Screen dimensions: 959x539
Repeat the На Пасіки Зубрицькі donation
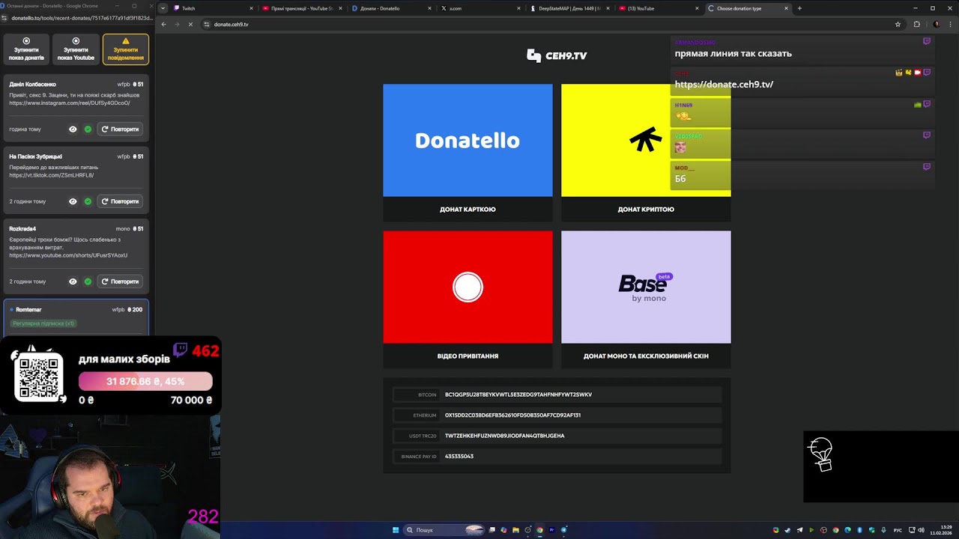(120, 201)
